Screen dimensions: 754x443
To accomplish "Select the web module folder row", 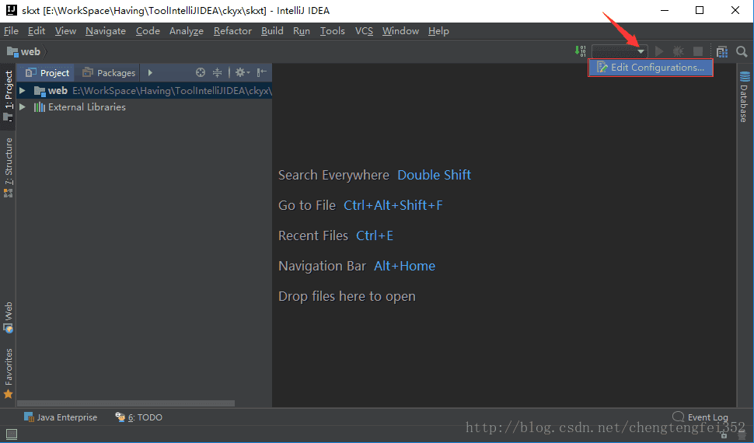I will [145, 90].
